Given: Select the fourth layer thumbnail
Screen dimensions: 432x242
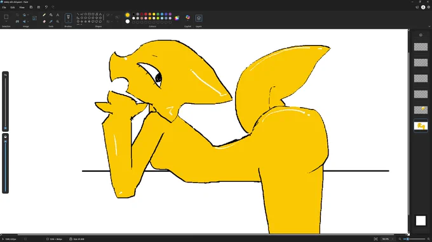Looking at the screenshot, I should [421, 94].
